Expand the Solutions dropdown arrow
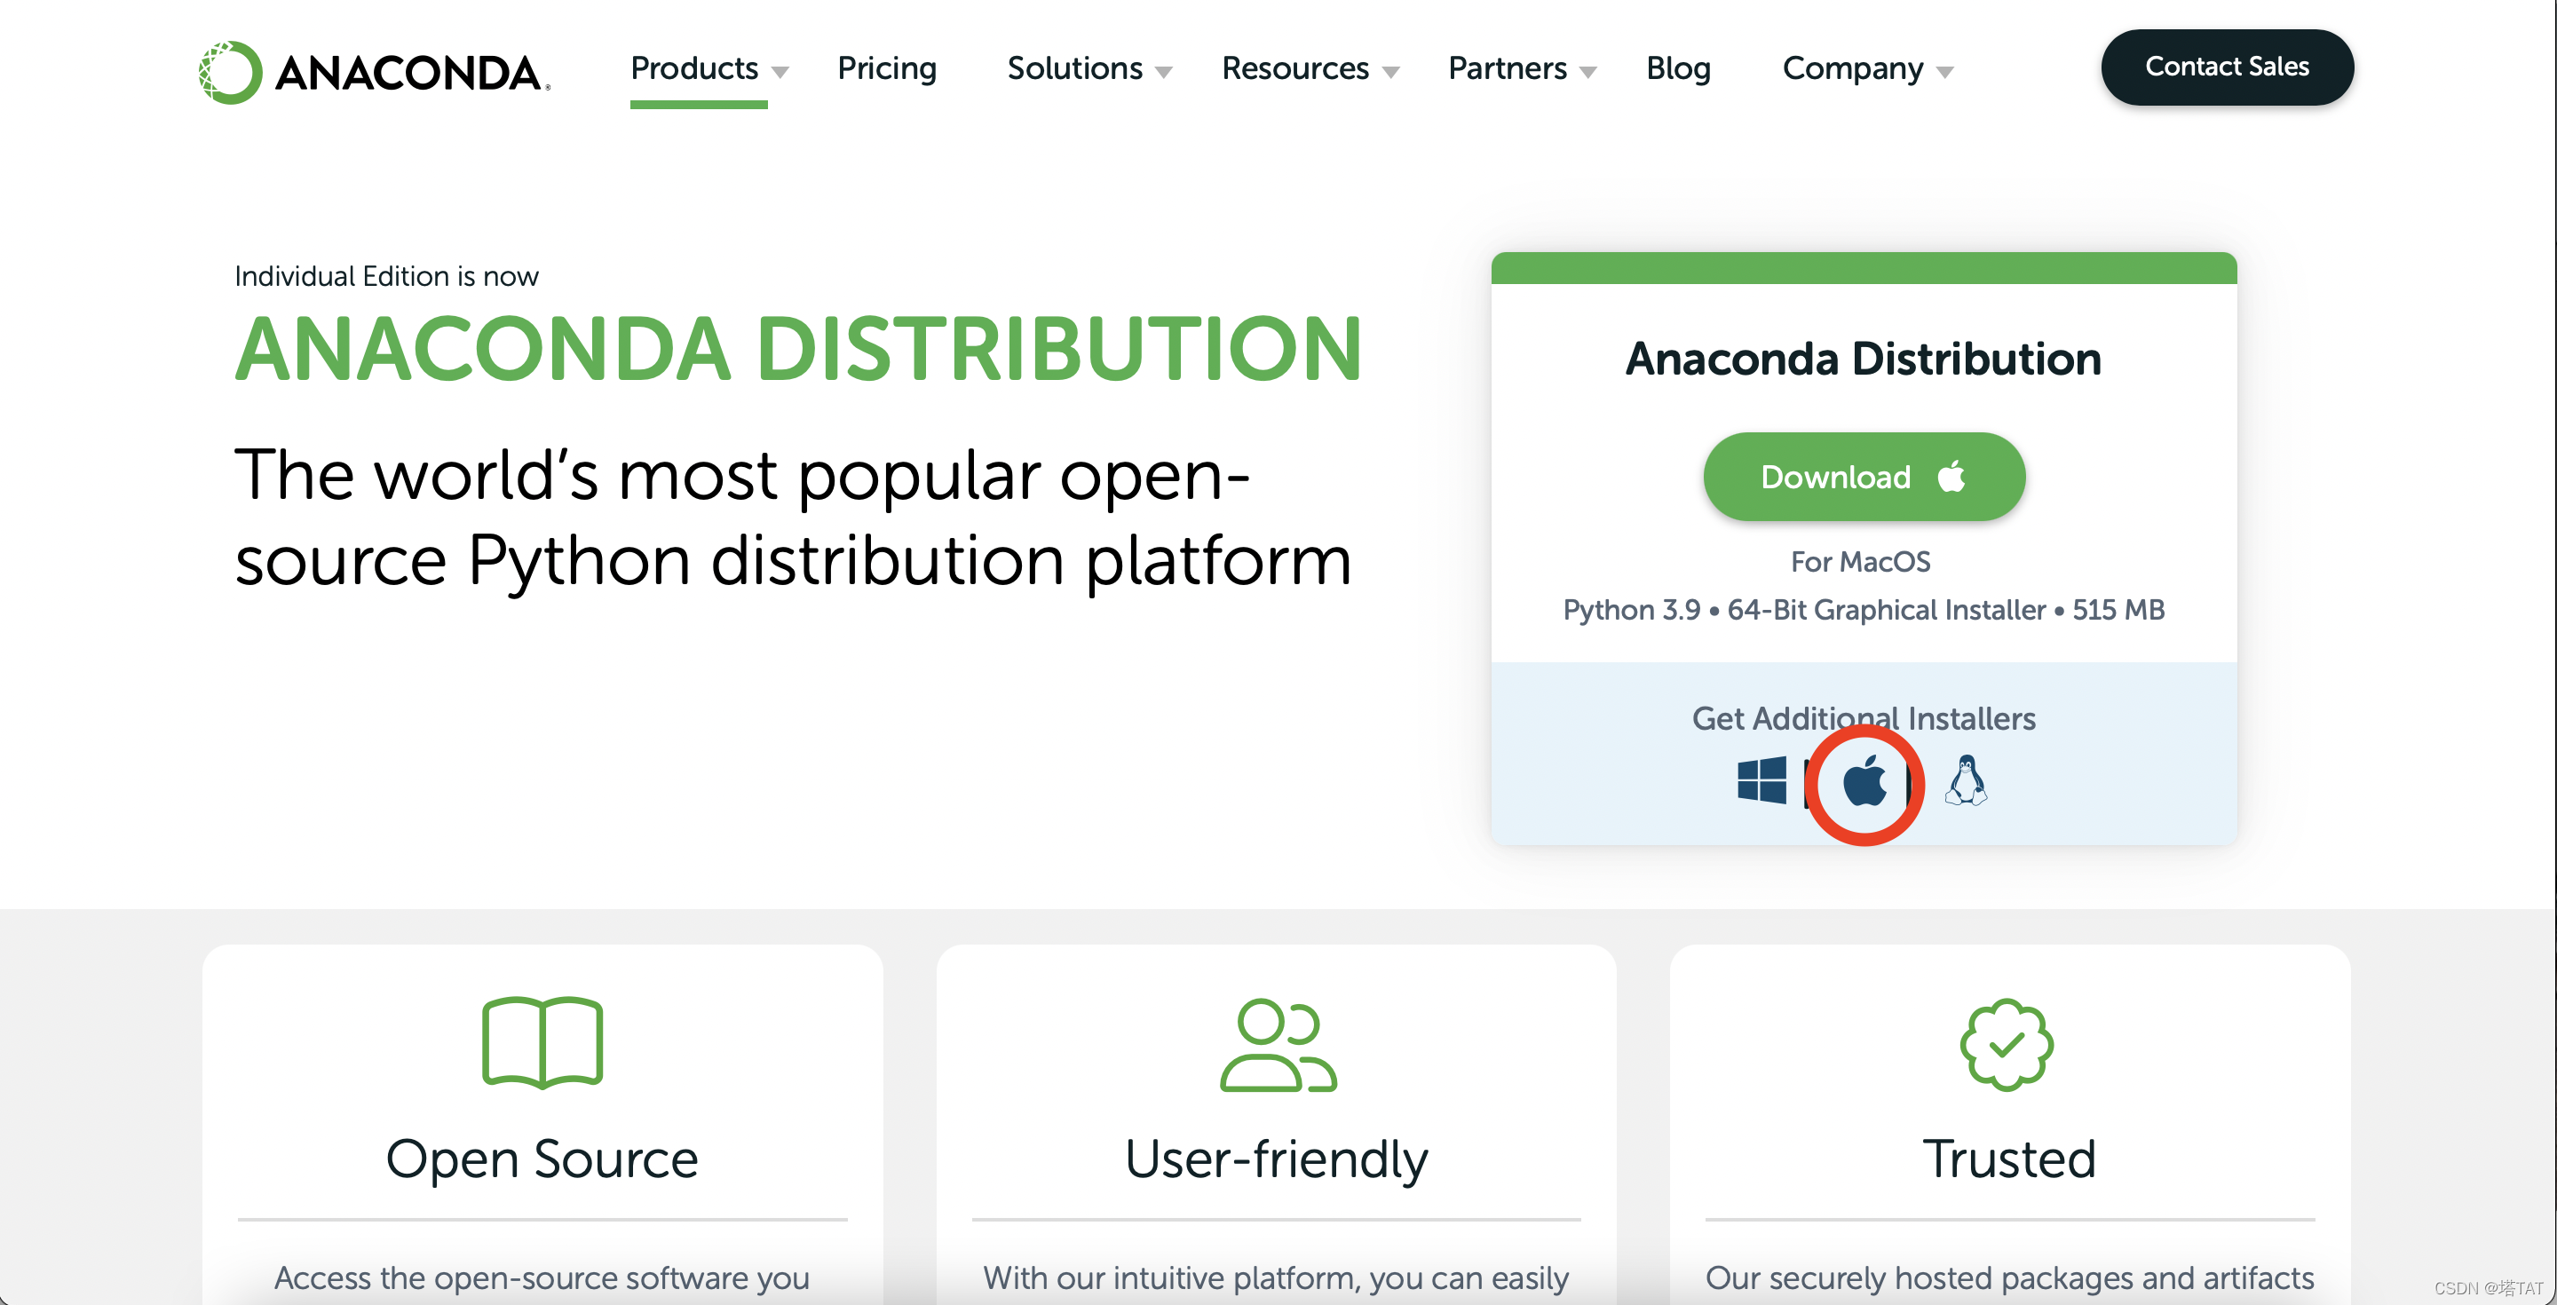2557x1305 pixels. pyautogui.click(x=1164, y=71)
